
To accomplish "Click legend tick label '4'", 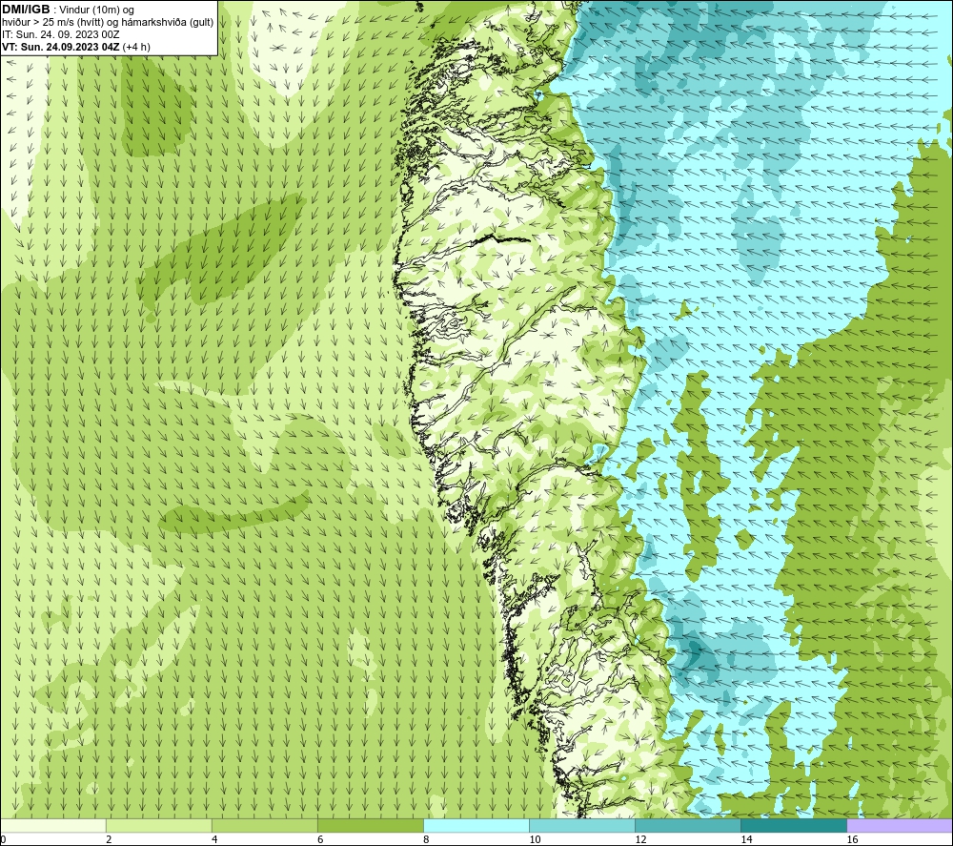I will [x=214, y=840].
